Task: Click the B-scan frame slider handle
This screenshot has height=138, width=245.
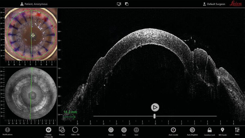Action: coord(154,116)
